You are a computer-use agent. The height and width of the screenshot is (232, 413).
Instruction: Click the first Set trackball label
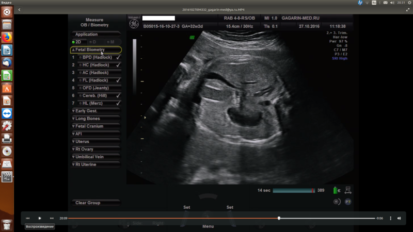186,207
